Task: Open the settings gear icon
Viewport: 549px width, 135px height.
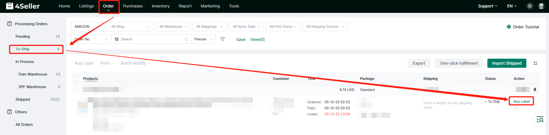Action: pyautogui.click(x=530, y=6)
